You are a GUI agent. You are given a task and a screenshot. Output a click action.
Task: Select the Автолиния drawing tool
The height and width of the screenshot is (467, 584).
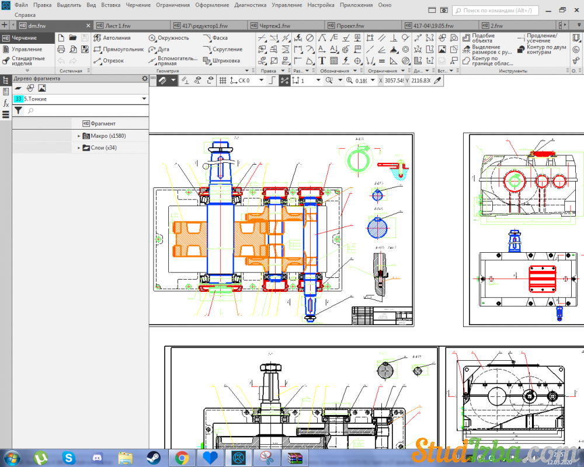point(112,38)
